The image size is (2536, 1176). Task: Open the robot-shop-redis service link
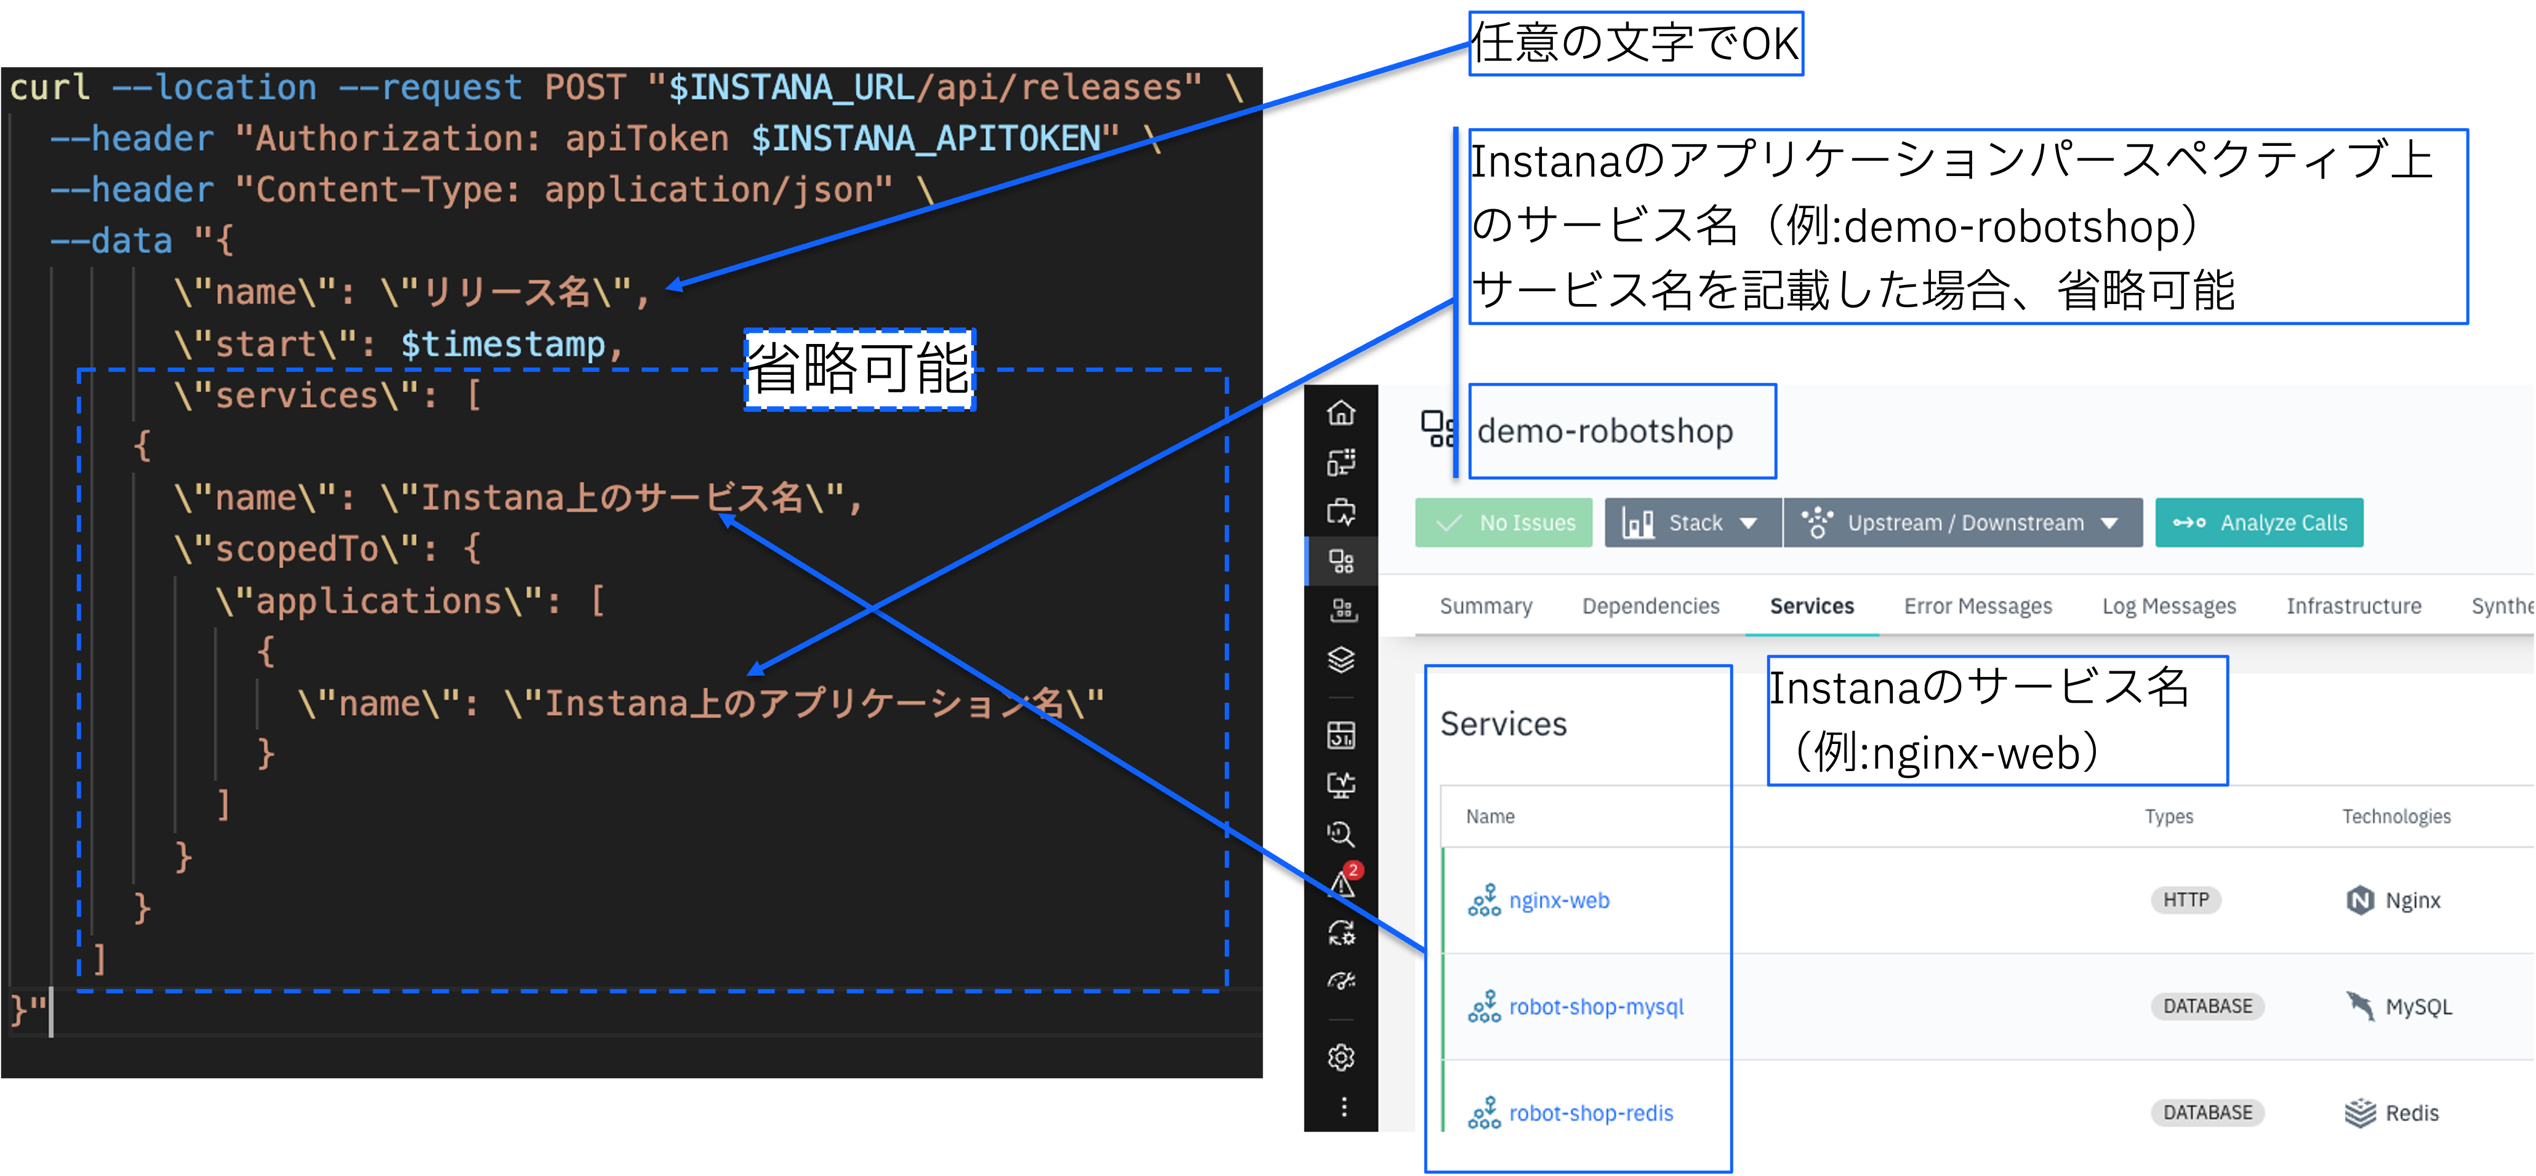point(1591,1113)
